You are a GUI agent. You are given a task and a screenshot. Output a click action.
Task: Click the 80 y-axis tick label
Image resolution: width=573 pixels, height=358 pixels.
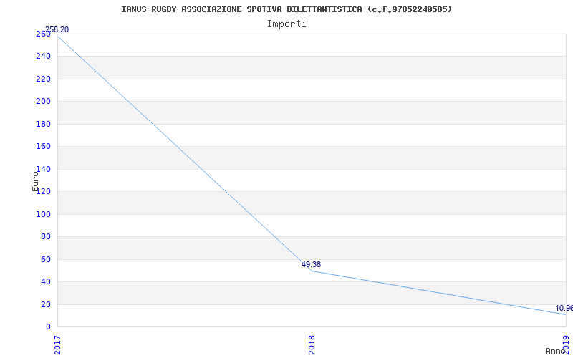[x=46, y=237]
